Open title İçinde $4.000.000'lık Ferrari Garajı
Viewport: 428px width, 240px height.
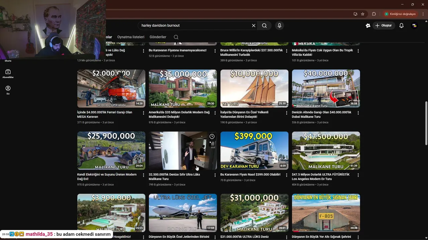point(105,115)
